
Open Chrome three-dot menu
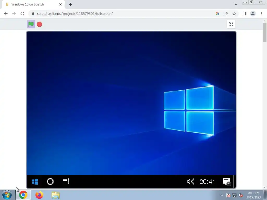pyautogui.click(x=261, y=14)
